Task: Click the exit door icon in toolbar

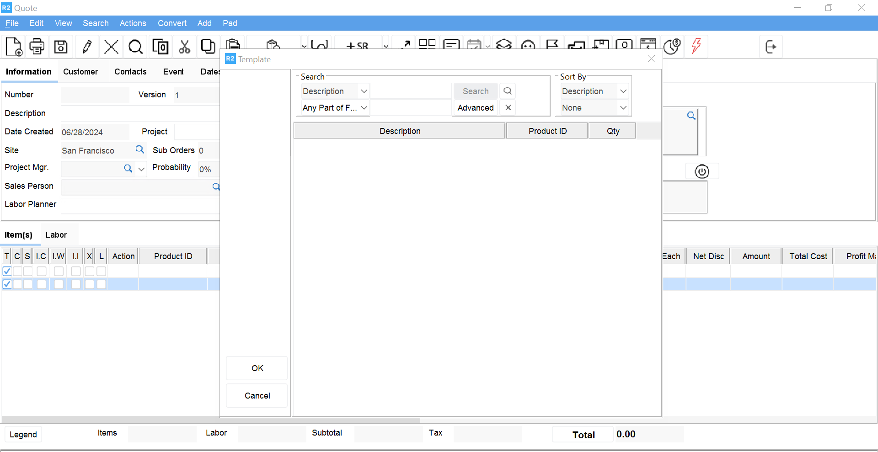Action: [x=771, y=47]
